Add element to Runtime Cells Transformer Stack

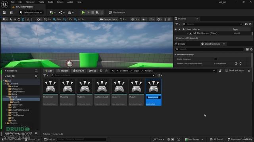click(x=236, y=64)
